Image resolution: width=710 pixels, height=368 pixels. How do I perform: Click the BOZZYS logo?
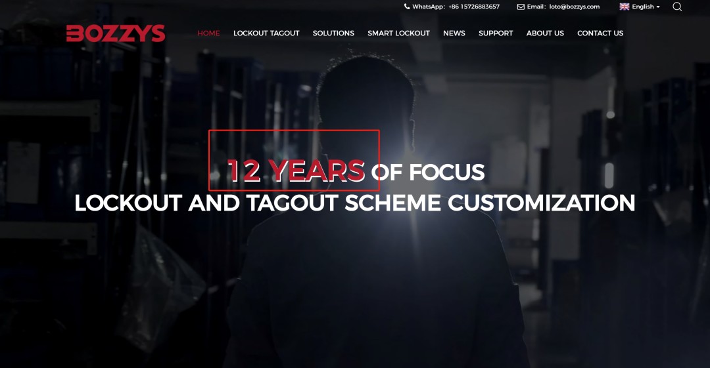tap(116, 33)
